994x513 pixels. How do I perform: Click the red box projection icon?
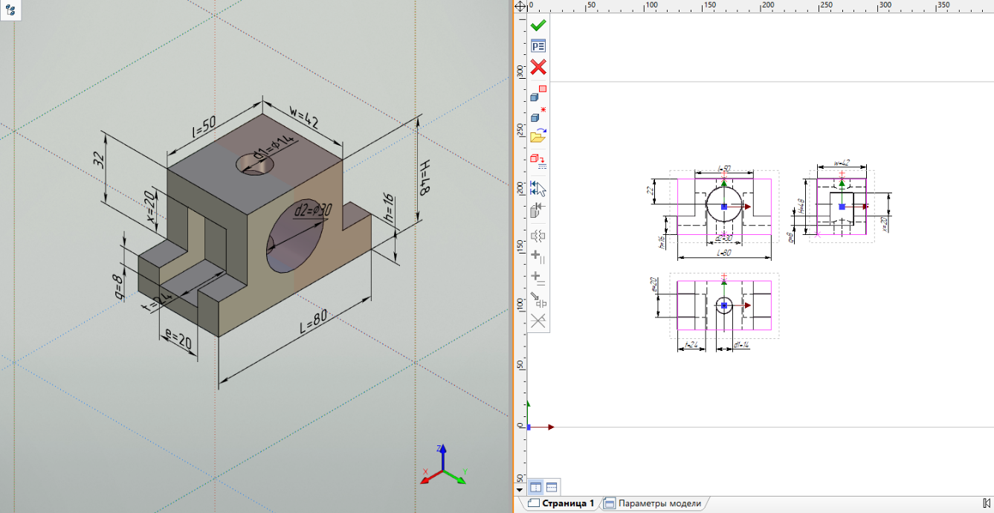coord(538,160)
